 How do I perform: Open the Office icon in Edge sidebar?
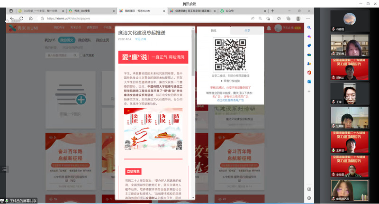309,72
